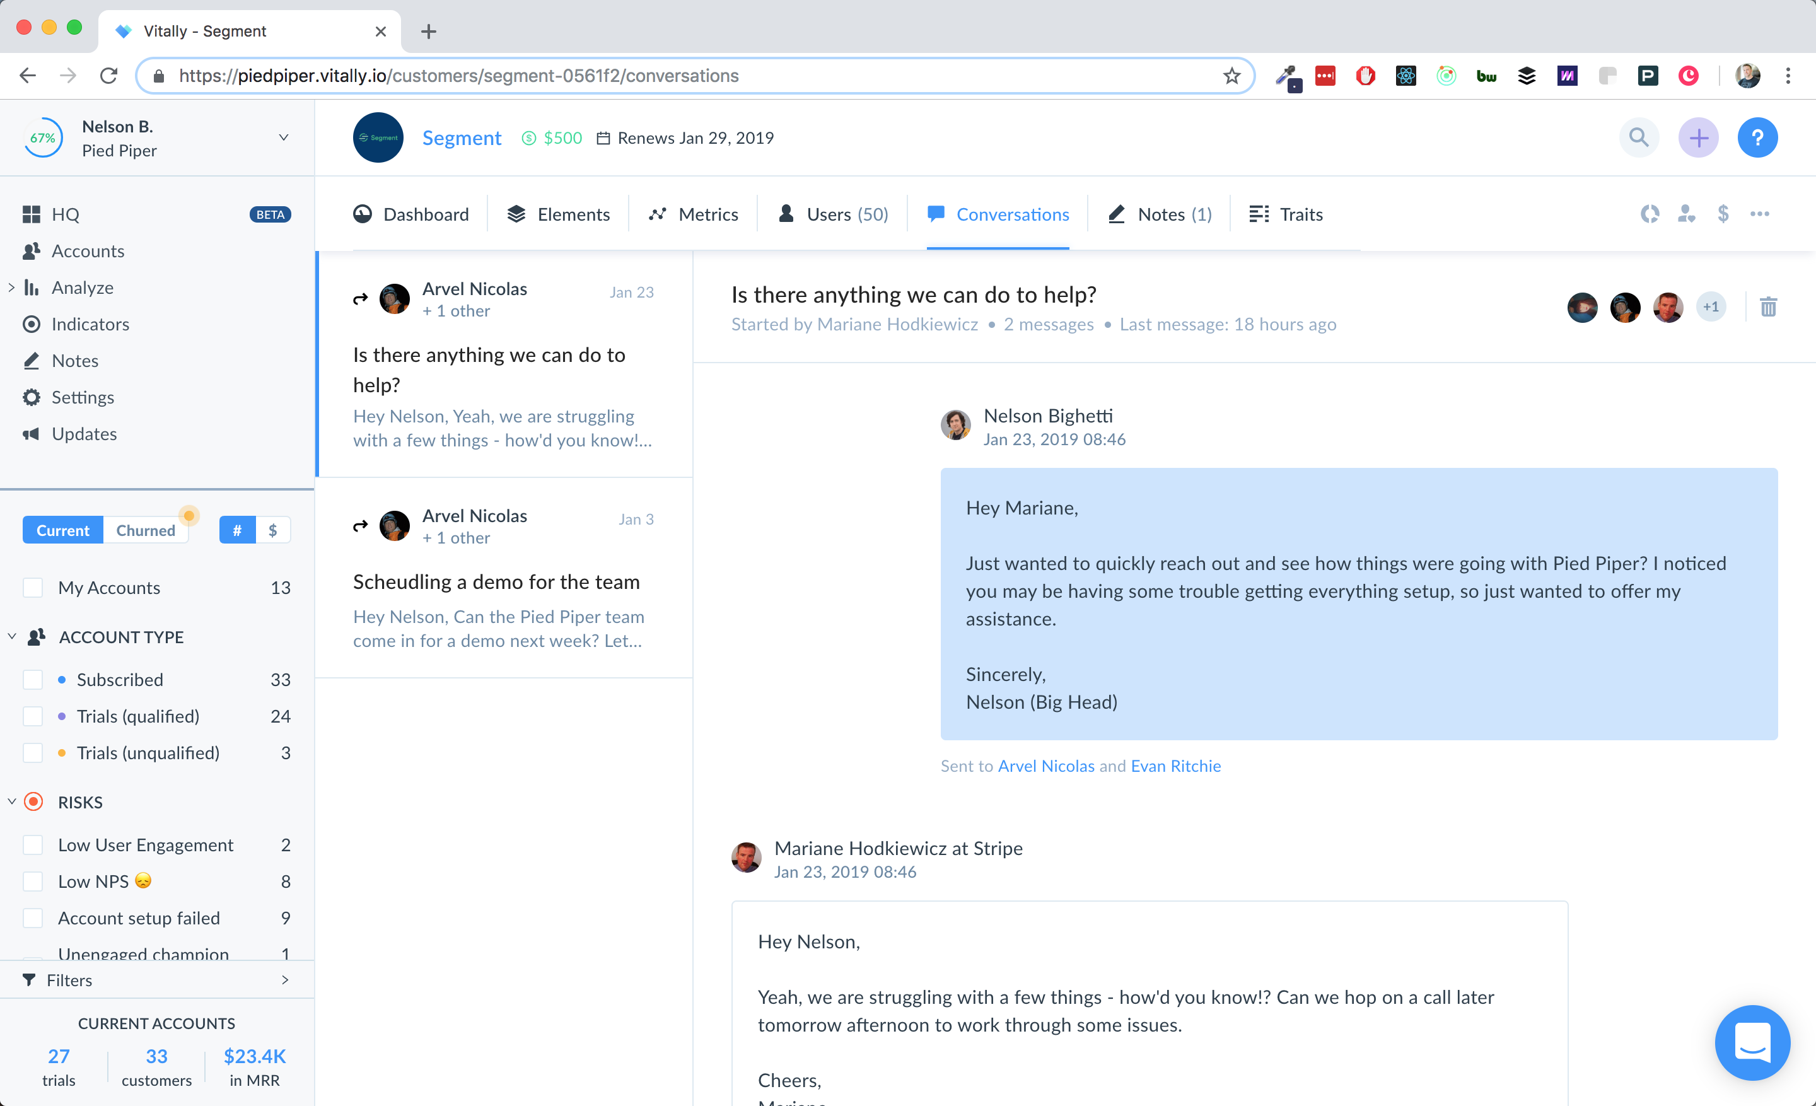Open the Chrome profile avatar
This screenshot has height=1106, width=1816.
click(1747, 75)
